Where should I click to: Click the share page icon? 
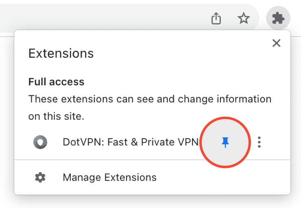coord(216,18)
